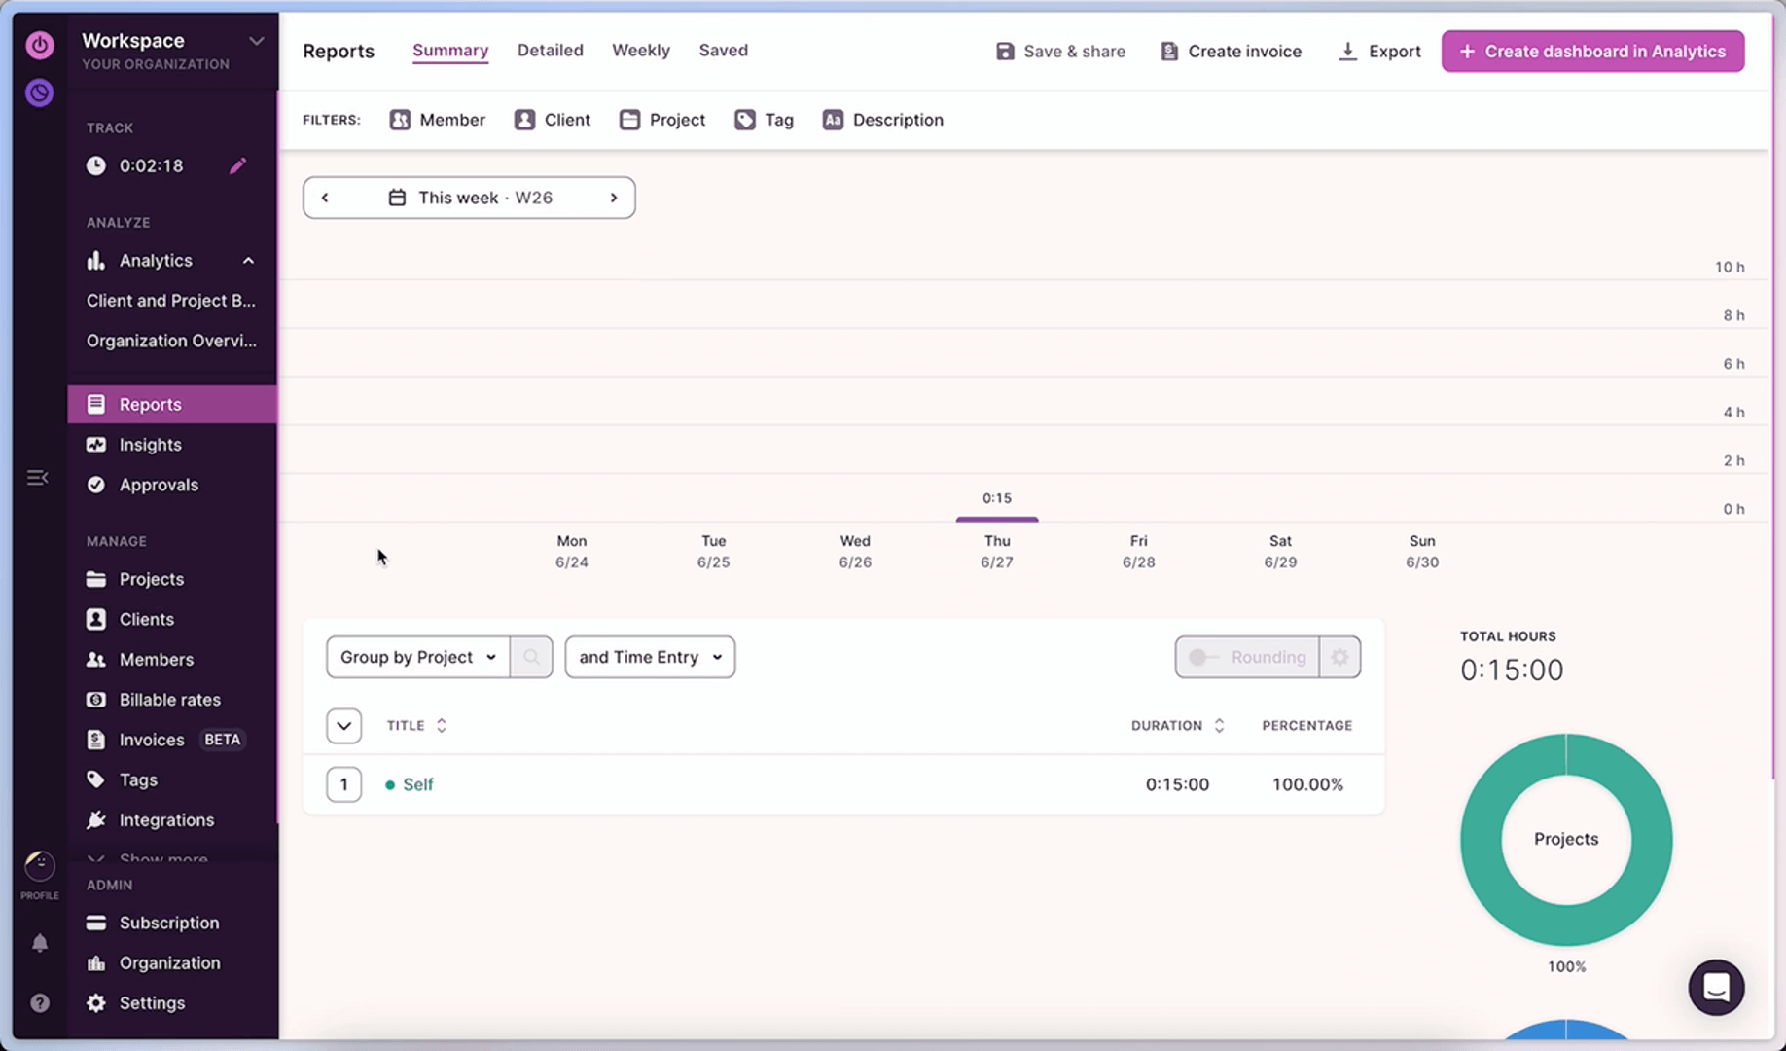Expand the Self row in the table
This screenshot has width=1786, height=1051.
(x=343, y=784)
